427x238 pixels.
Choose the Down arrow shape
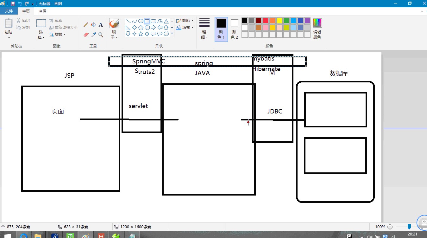coord(128,34)
